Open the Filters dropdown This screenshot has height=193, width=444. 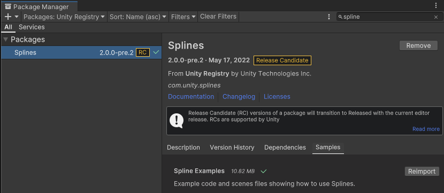click(x=183, y=17)
